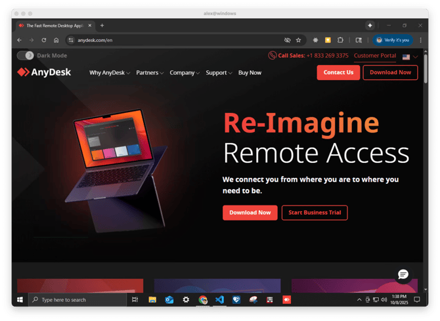Click the volume speaker tray icon
The height and width of the screenshot is (321, 440).
(384, 300)
